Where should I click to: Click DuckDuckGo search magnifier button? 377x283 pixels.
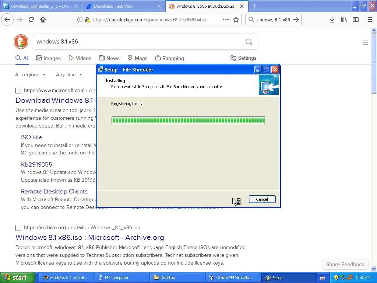click(249, 42)
